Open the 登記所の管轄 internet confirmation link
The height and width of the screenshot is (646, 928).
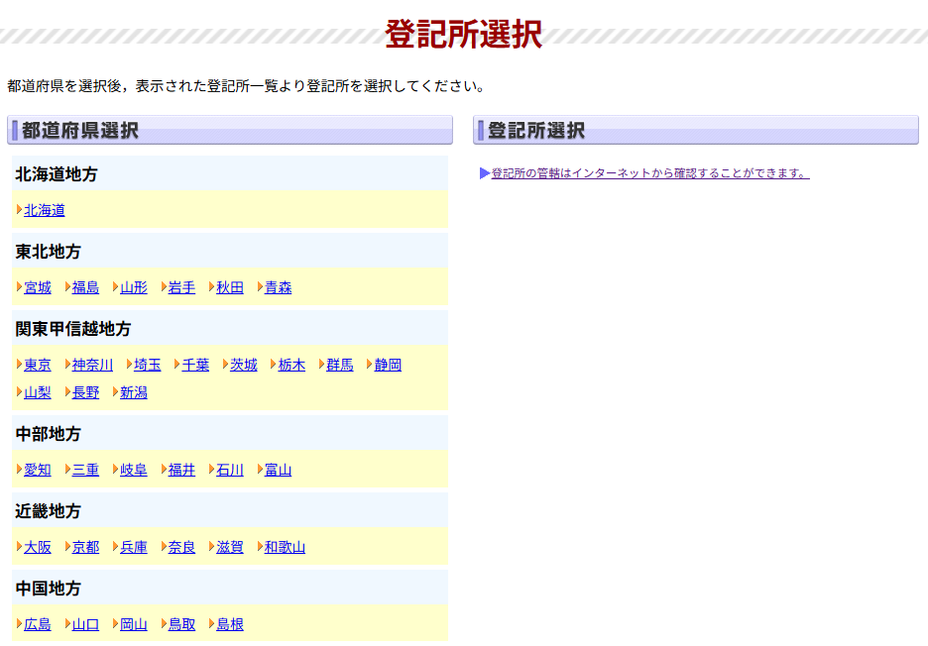(649, 173)
